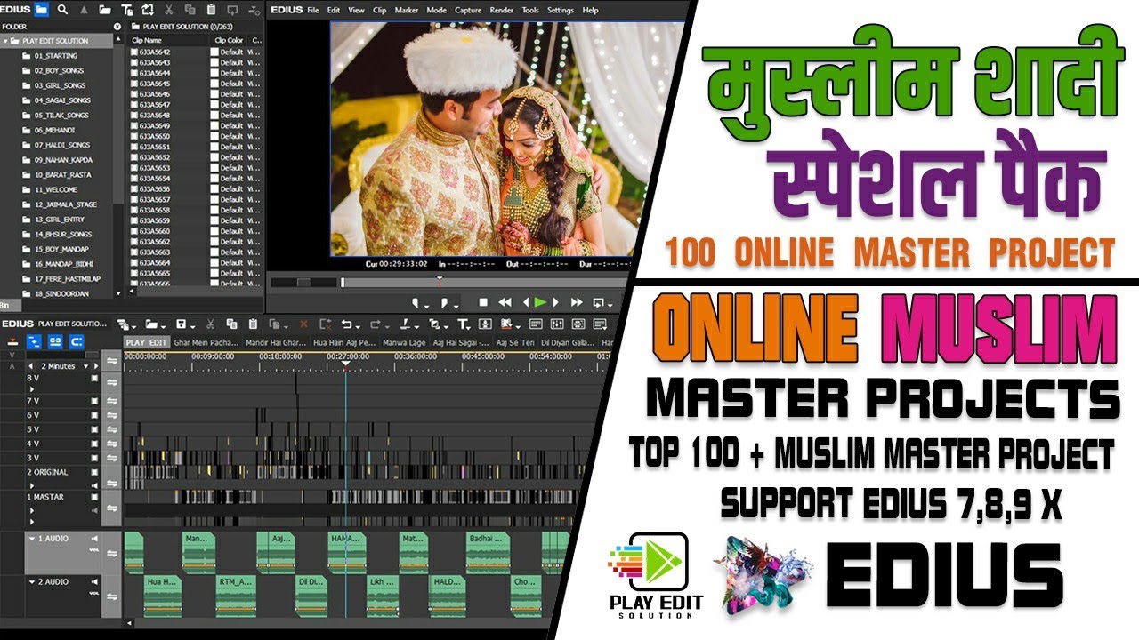Image resolution: width=1139 pixels, height=640 pixels.
Task: Select clip 6J3A5650 in the bin
Action: point(154,136)
